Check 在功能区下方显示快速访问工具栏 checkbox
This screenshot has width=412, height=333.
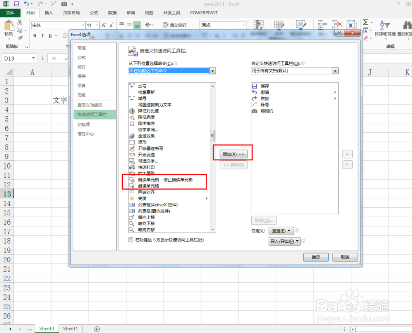(131, 240)
